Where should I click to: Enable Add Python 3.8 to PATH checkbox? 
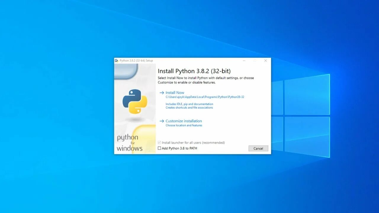pyautogui.click(x=159, y=148)
